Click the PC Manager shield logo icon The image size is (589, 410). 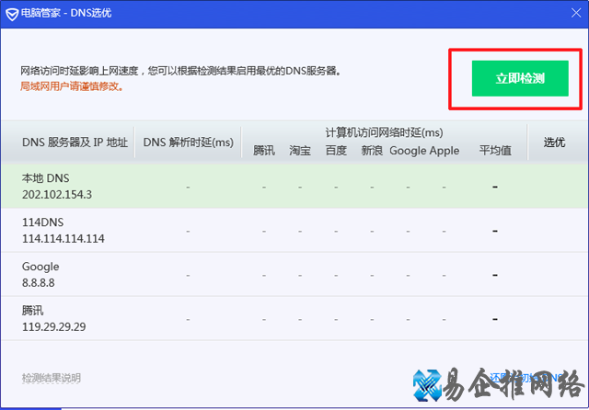pyautogui.click(x=12, y=14)
